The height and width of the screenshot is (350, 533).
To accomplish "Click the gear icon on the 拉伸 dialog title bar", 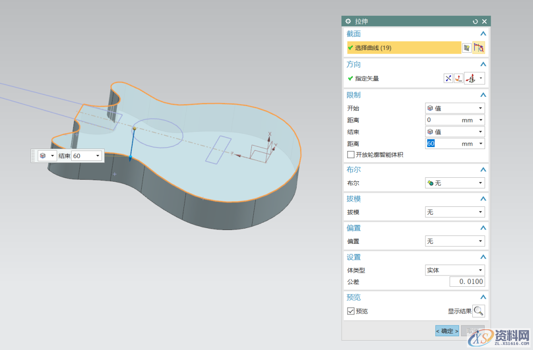I will pyautogui.click(x=348, y=21).
